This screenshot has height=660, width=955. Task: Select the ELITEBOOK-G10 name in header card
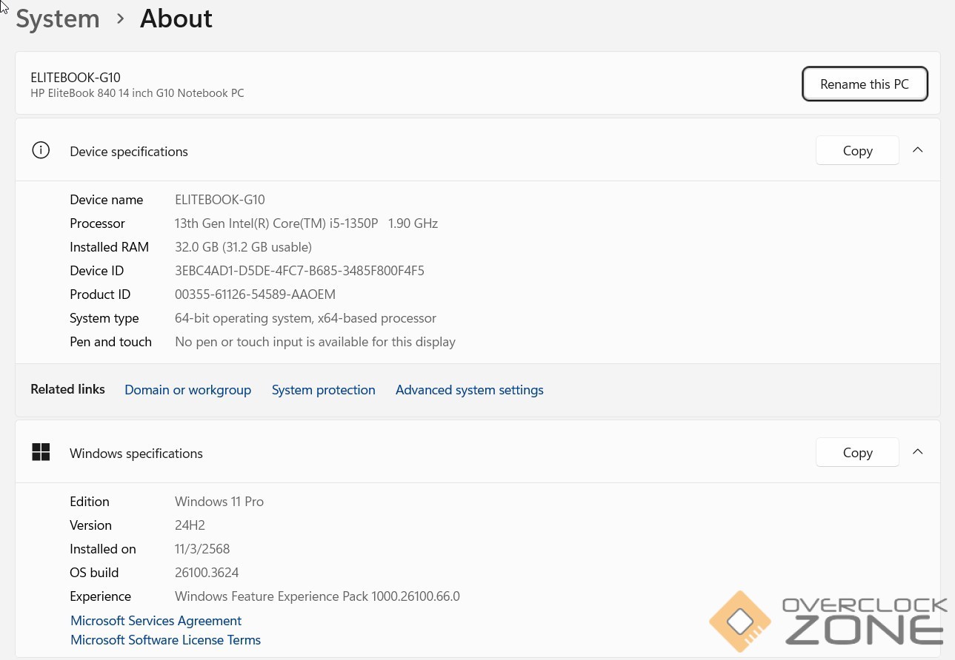[x=76, y=77]
